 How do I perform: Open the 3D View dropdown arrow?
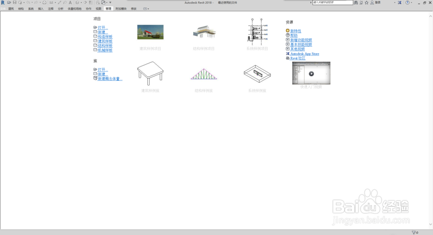click(x=81, y=3)
